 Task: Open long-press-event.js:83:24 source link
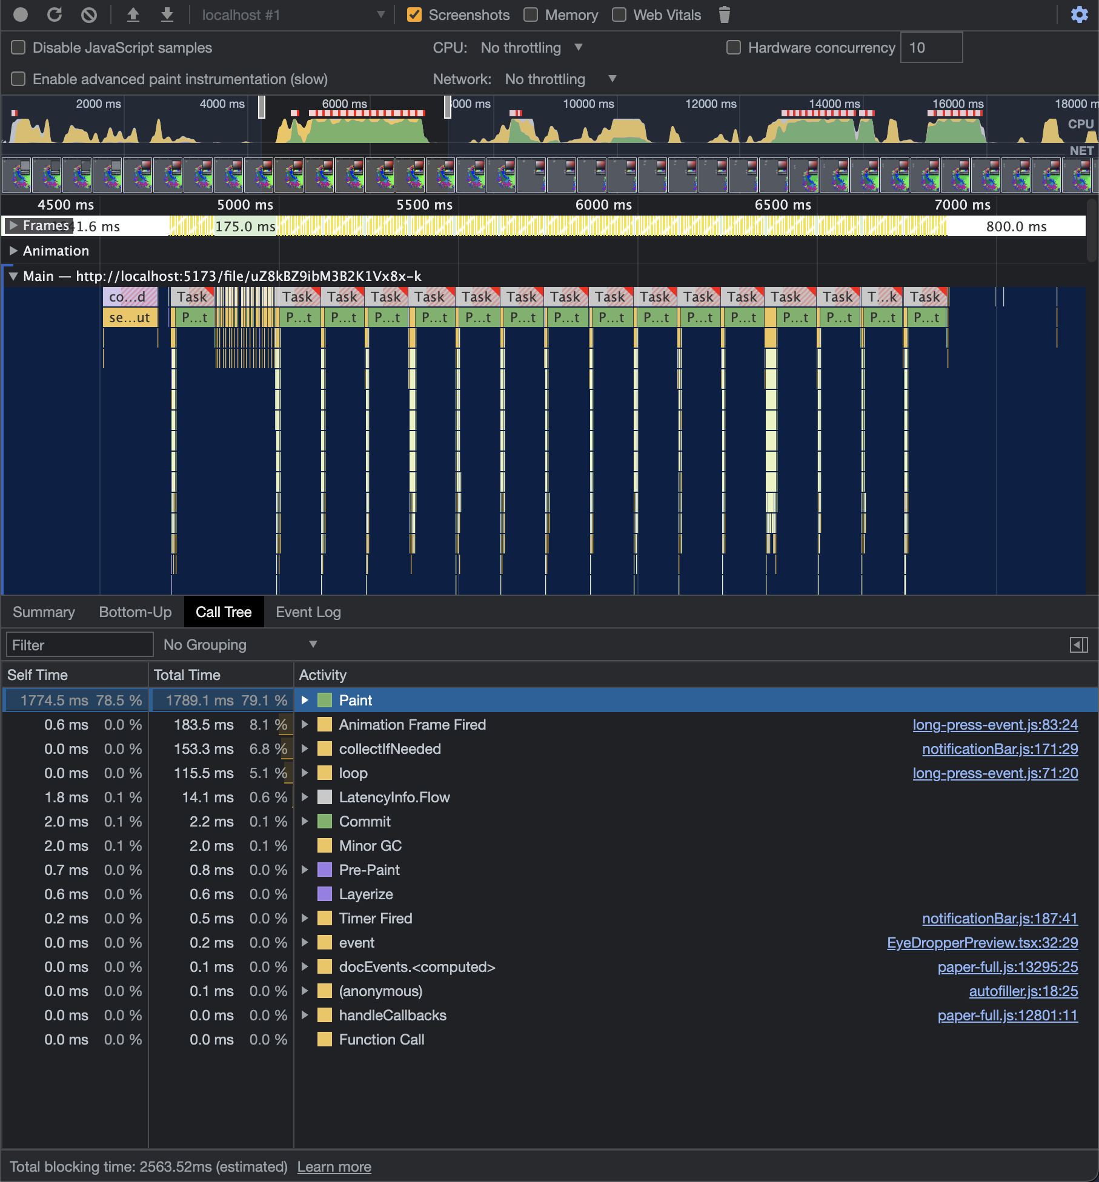[995, 724]
